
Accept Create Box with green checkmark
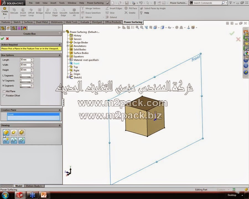coord(2,39)
